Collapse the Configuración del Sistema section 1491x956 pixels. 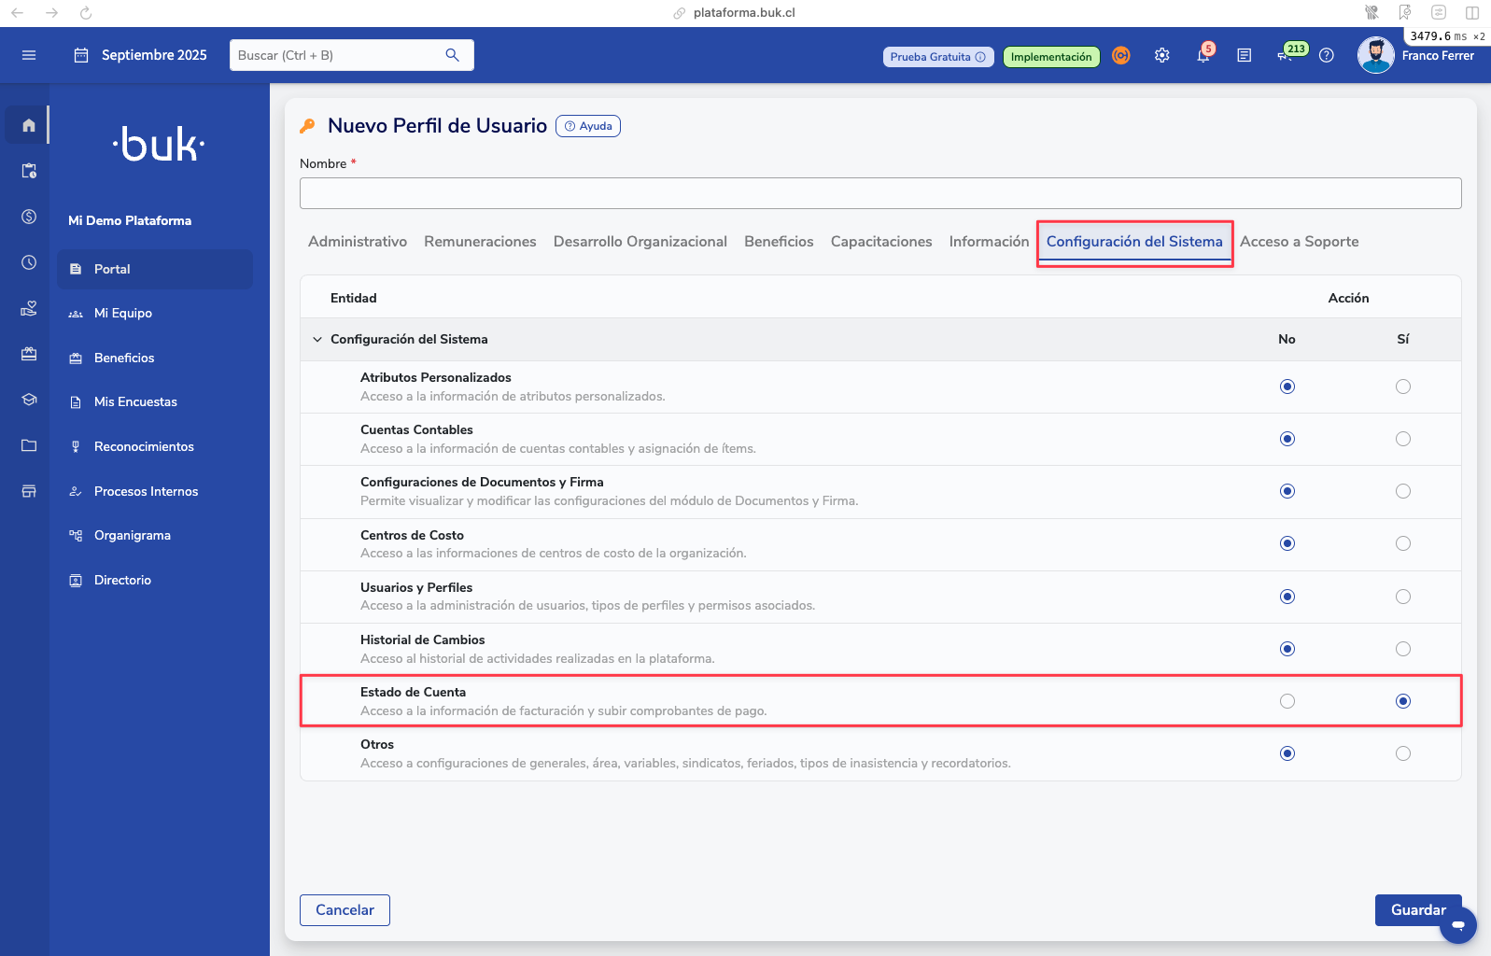317,340
